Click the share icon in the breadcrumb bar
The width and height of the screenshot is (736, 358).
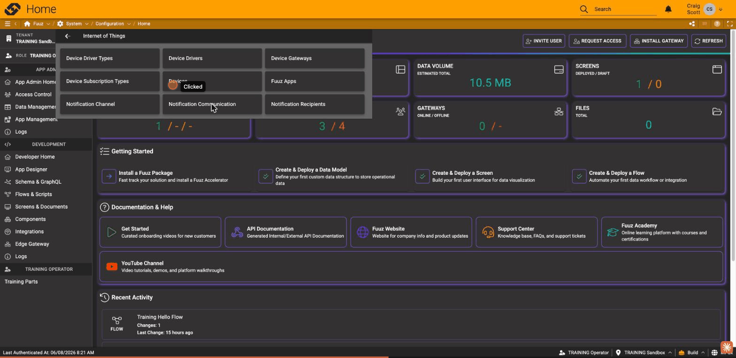(692, 23)
